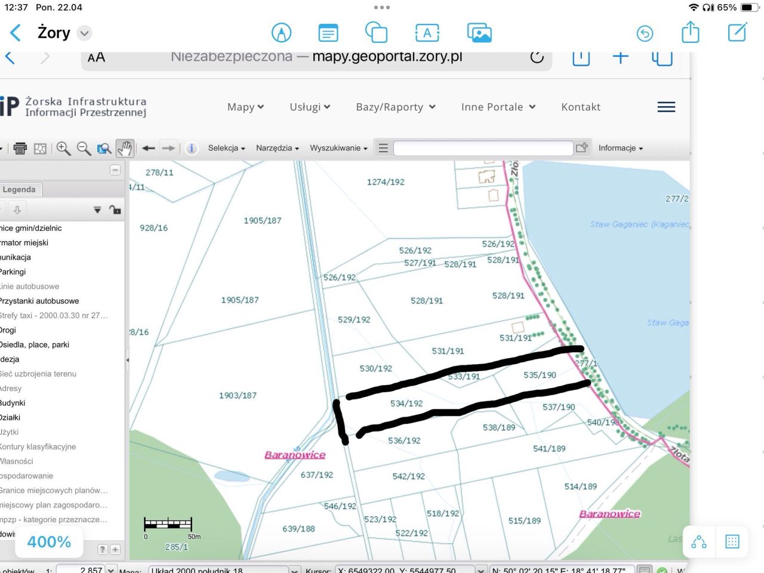Viewport: 764px width, 573px height.
Task: Tap the AA reader text-size button
Action: pyautogui.click(x=96, y=57)
